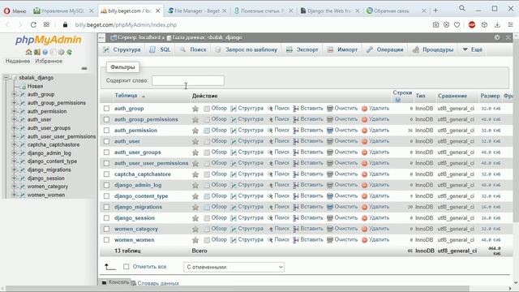
Task: Tick the checkbox for auth_group table
Action: point(106,109)
